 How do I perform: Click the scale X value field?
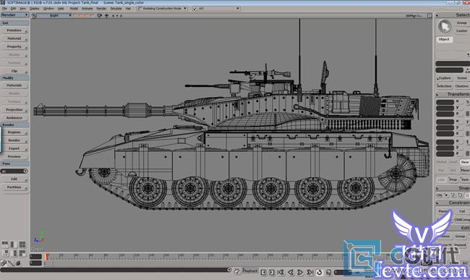click(445, 102)
